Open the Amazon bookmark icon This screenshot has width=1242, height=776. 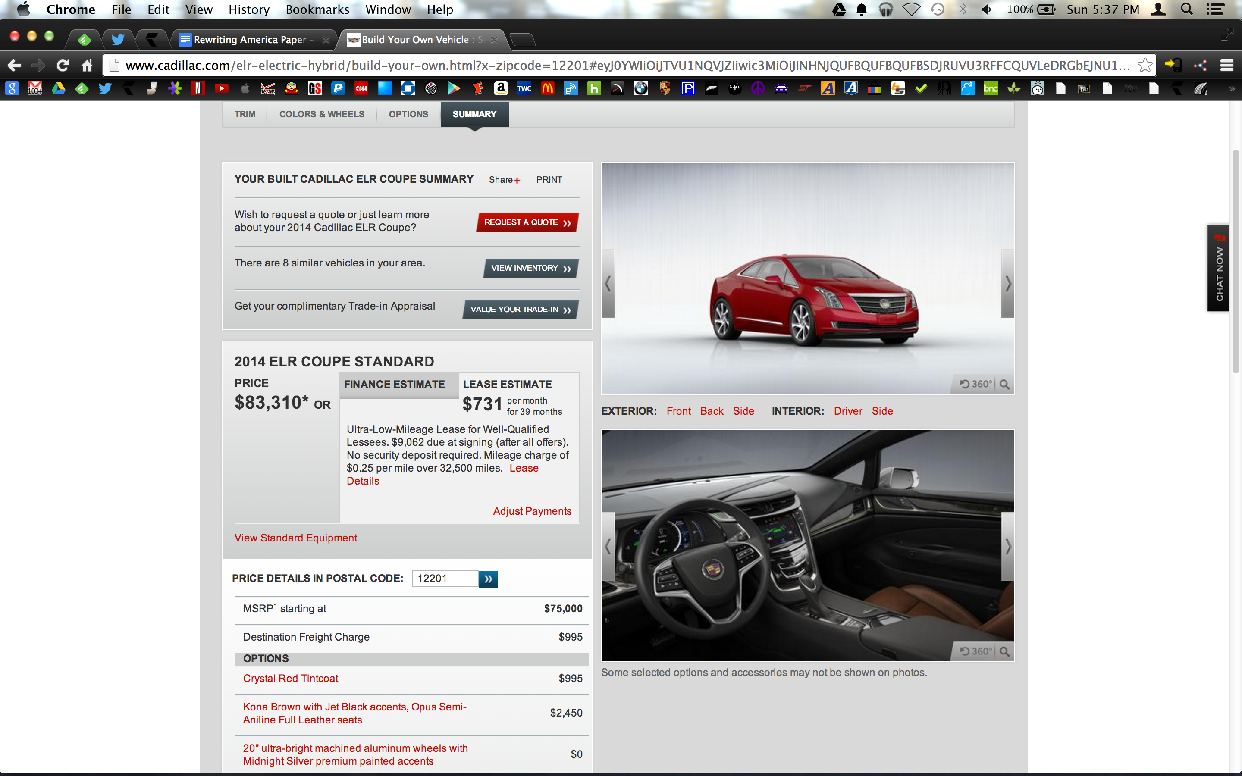501,89
